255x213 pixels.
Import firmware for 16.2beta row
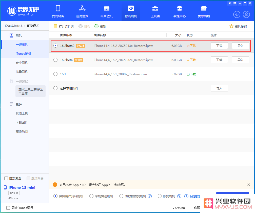[240, 60]
